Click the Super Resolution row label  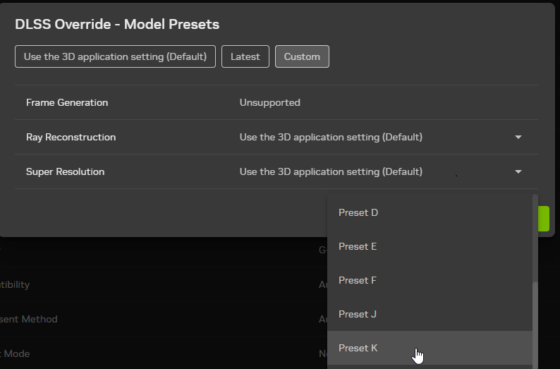(x=65, y=172)
